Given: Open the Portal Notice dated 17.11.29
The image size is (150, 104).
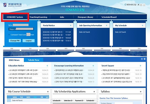Looking at the screenshot, I should pos(57,32).
